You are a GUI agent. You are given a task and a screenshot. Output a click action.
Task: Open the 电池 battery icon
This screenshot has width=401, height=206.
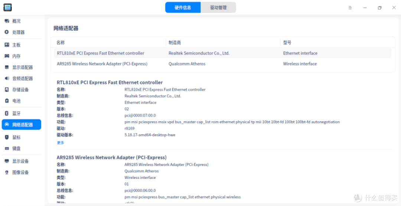7,101
